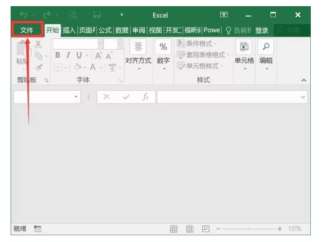Click the Borders icon
Image resolution: width=322 pixels, height=242 pixels.
(x=58, y=67)
